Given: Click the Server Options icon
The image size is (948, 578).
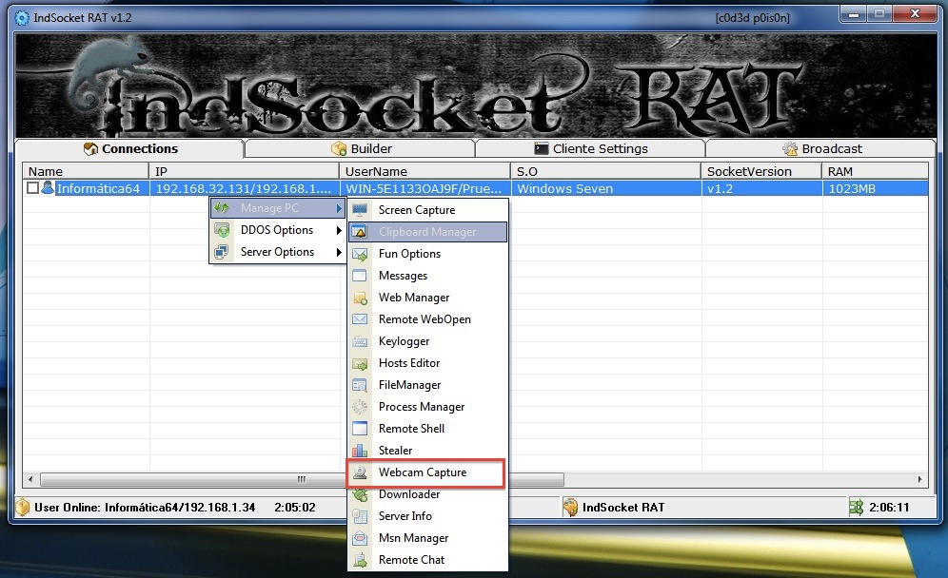Looking at the screenshot, I should tap(222, 252).
